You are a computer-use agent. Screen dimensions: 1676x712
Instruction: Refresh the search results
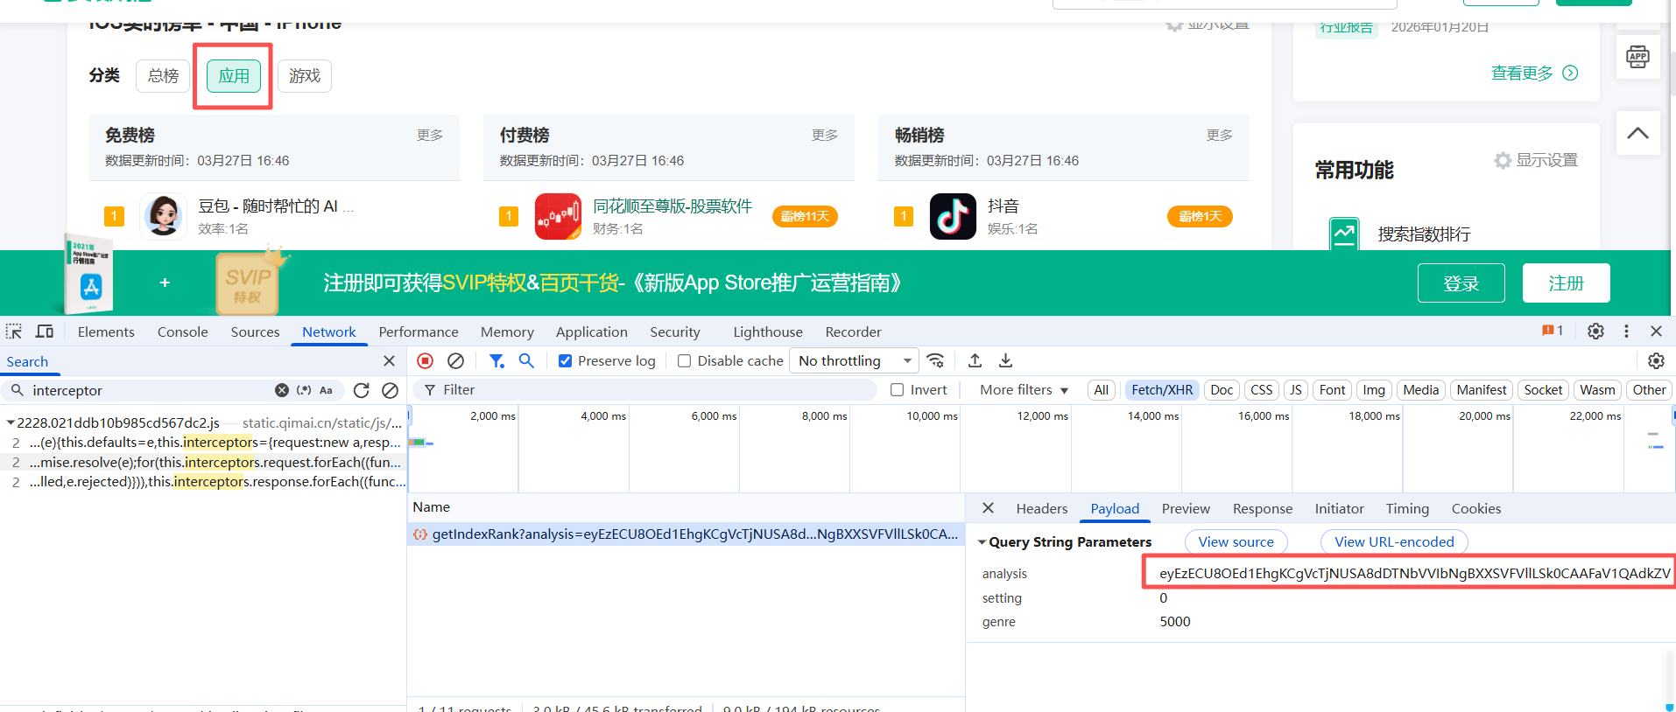tap(361, 390)
